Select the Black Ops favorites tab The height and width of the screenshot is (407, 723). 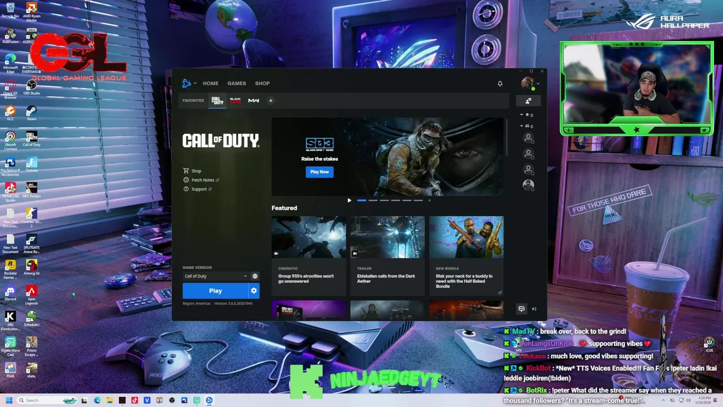(236, 101)
